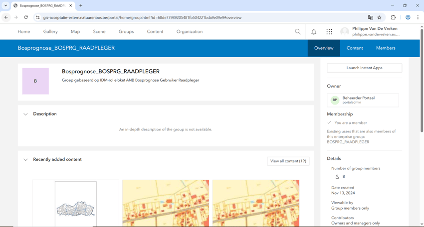Screen dimensions: 424x227
Task: Click 'Owners and managers only' text
Action: 356,223
